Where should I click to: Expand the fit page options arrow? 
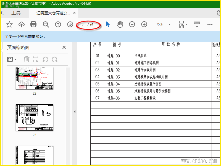[186, 24]
